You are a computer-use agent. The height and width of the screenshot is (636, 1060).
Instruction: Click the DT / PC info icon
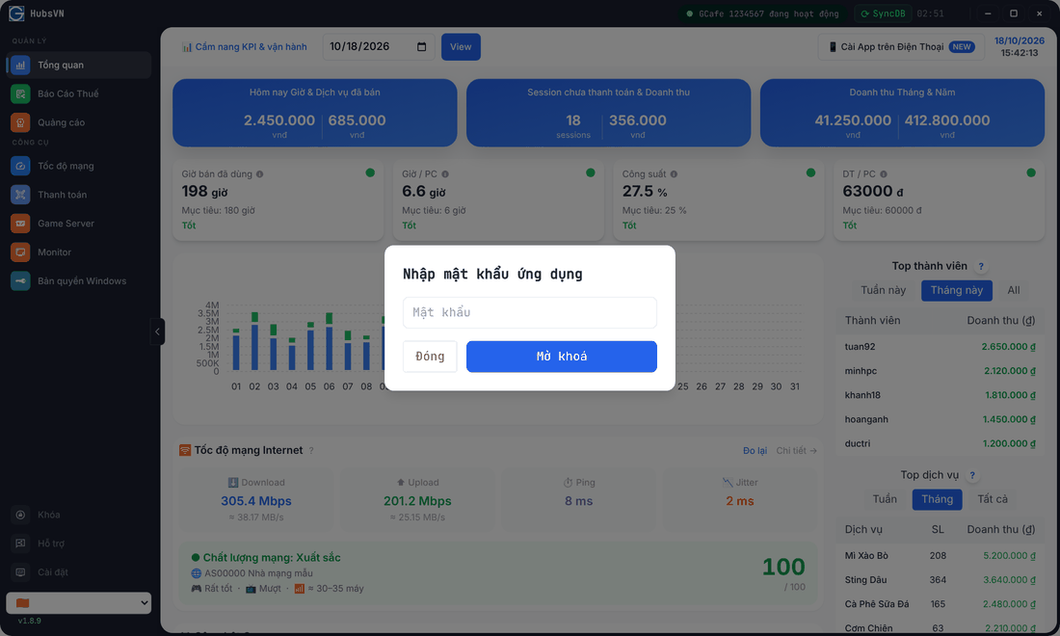(x=884, y=174)
